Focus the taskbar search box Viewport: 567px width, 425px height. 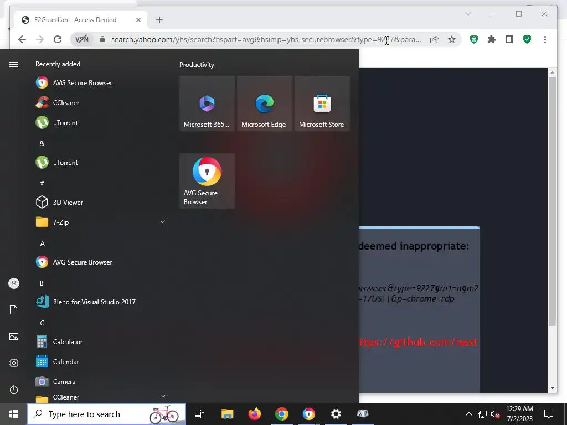[107, 414]
